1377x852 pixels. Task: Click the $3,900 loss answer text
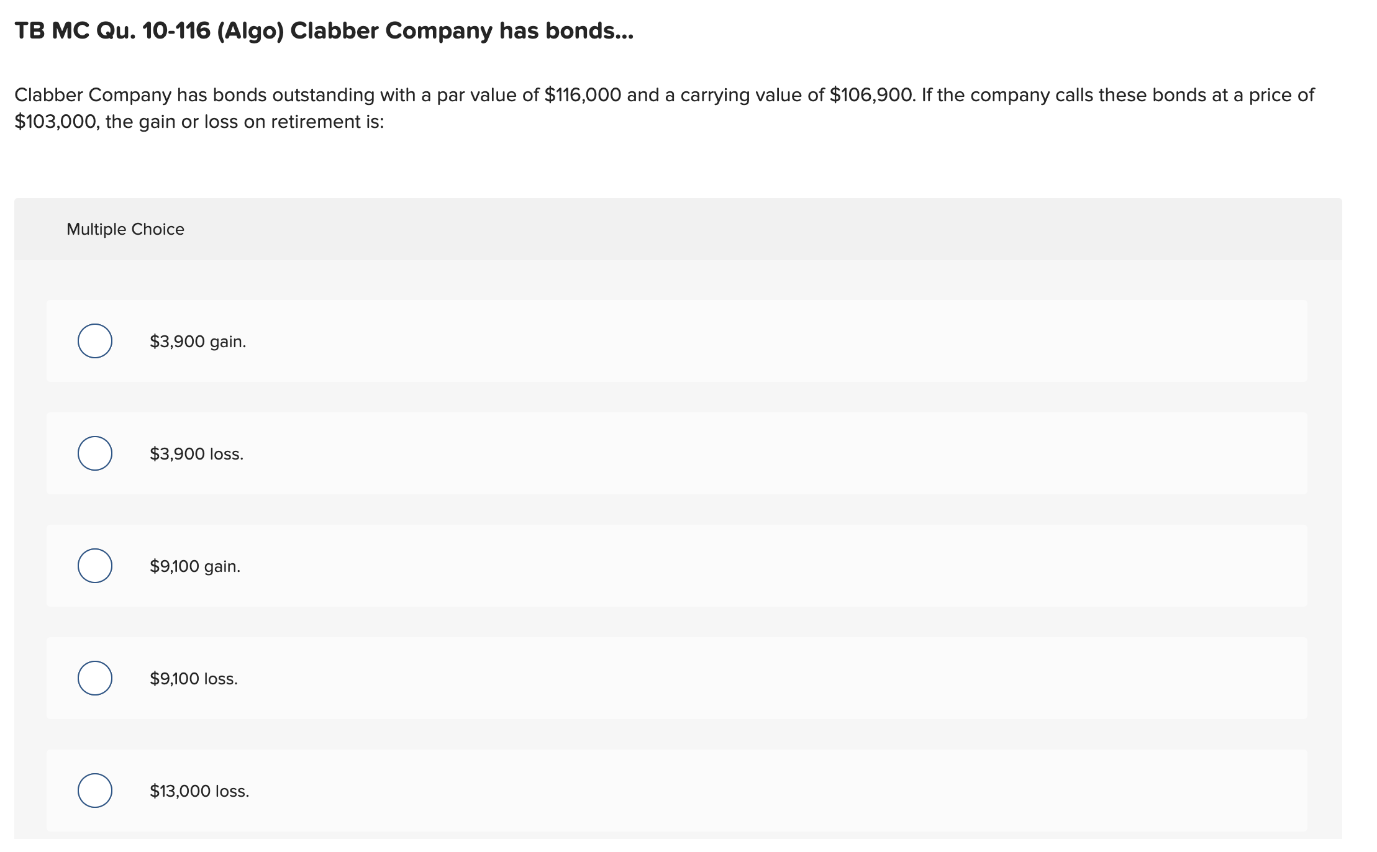(x=195, y=453)
